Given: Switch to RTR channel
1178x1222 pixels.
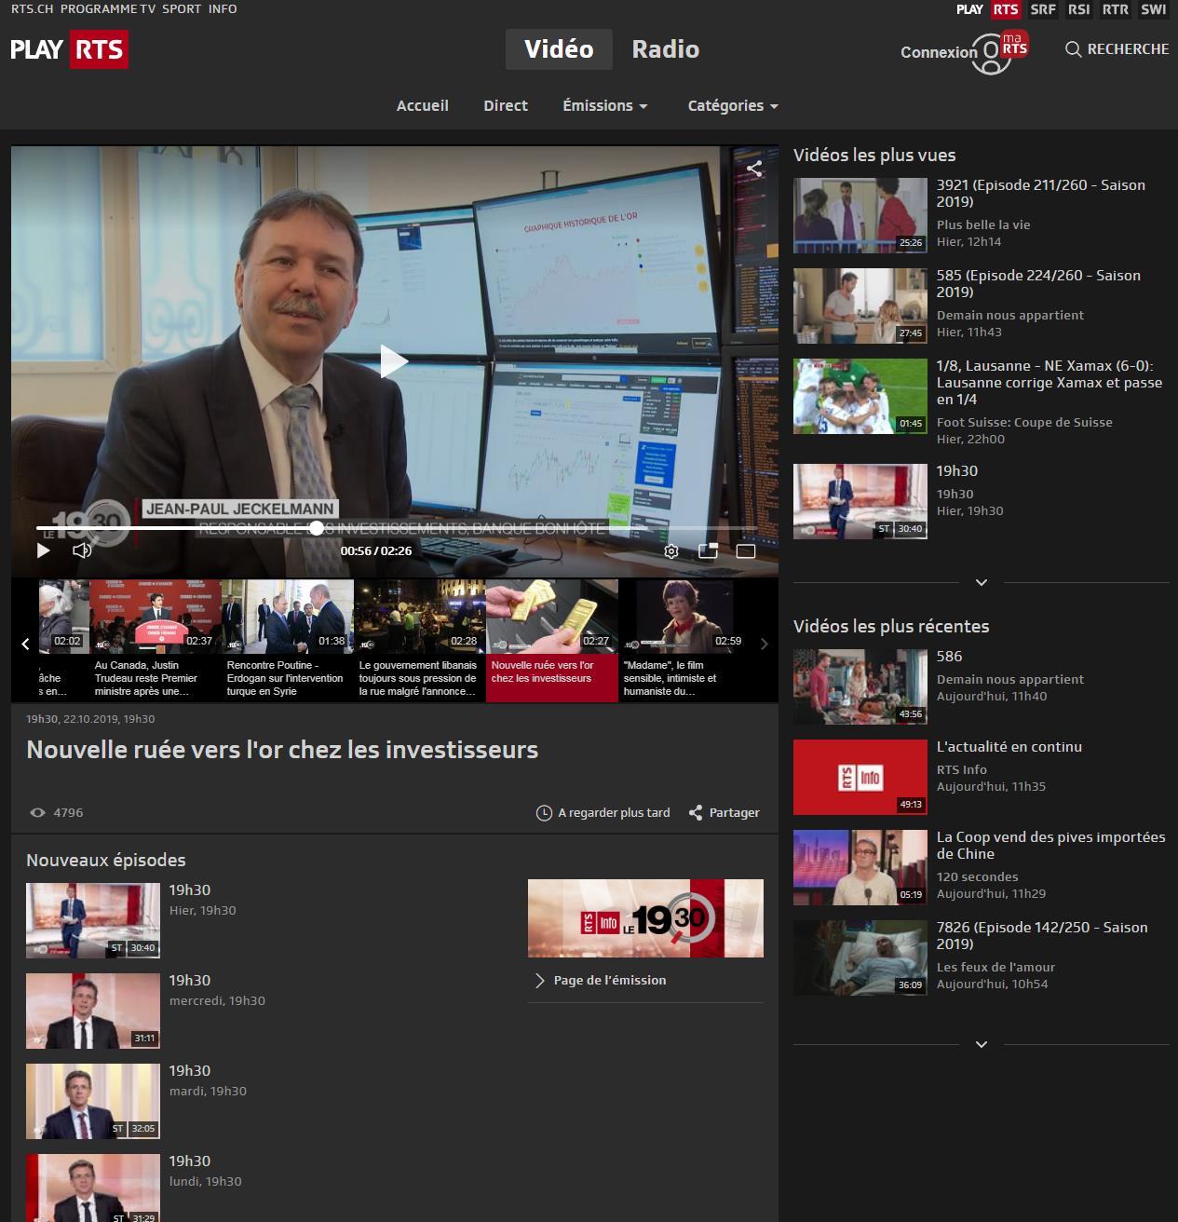Looking at the screenshot, I should pos(1116,9).
